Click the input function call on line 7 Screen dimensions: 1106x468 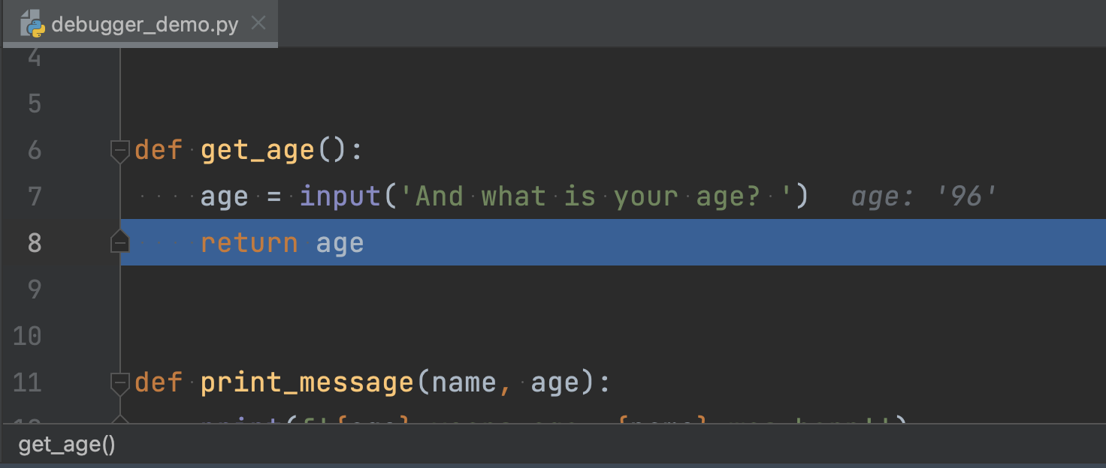click(340, 196)
